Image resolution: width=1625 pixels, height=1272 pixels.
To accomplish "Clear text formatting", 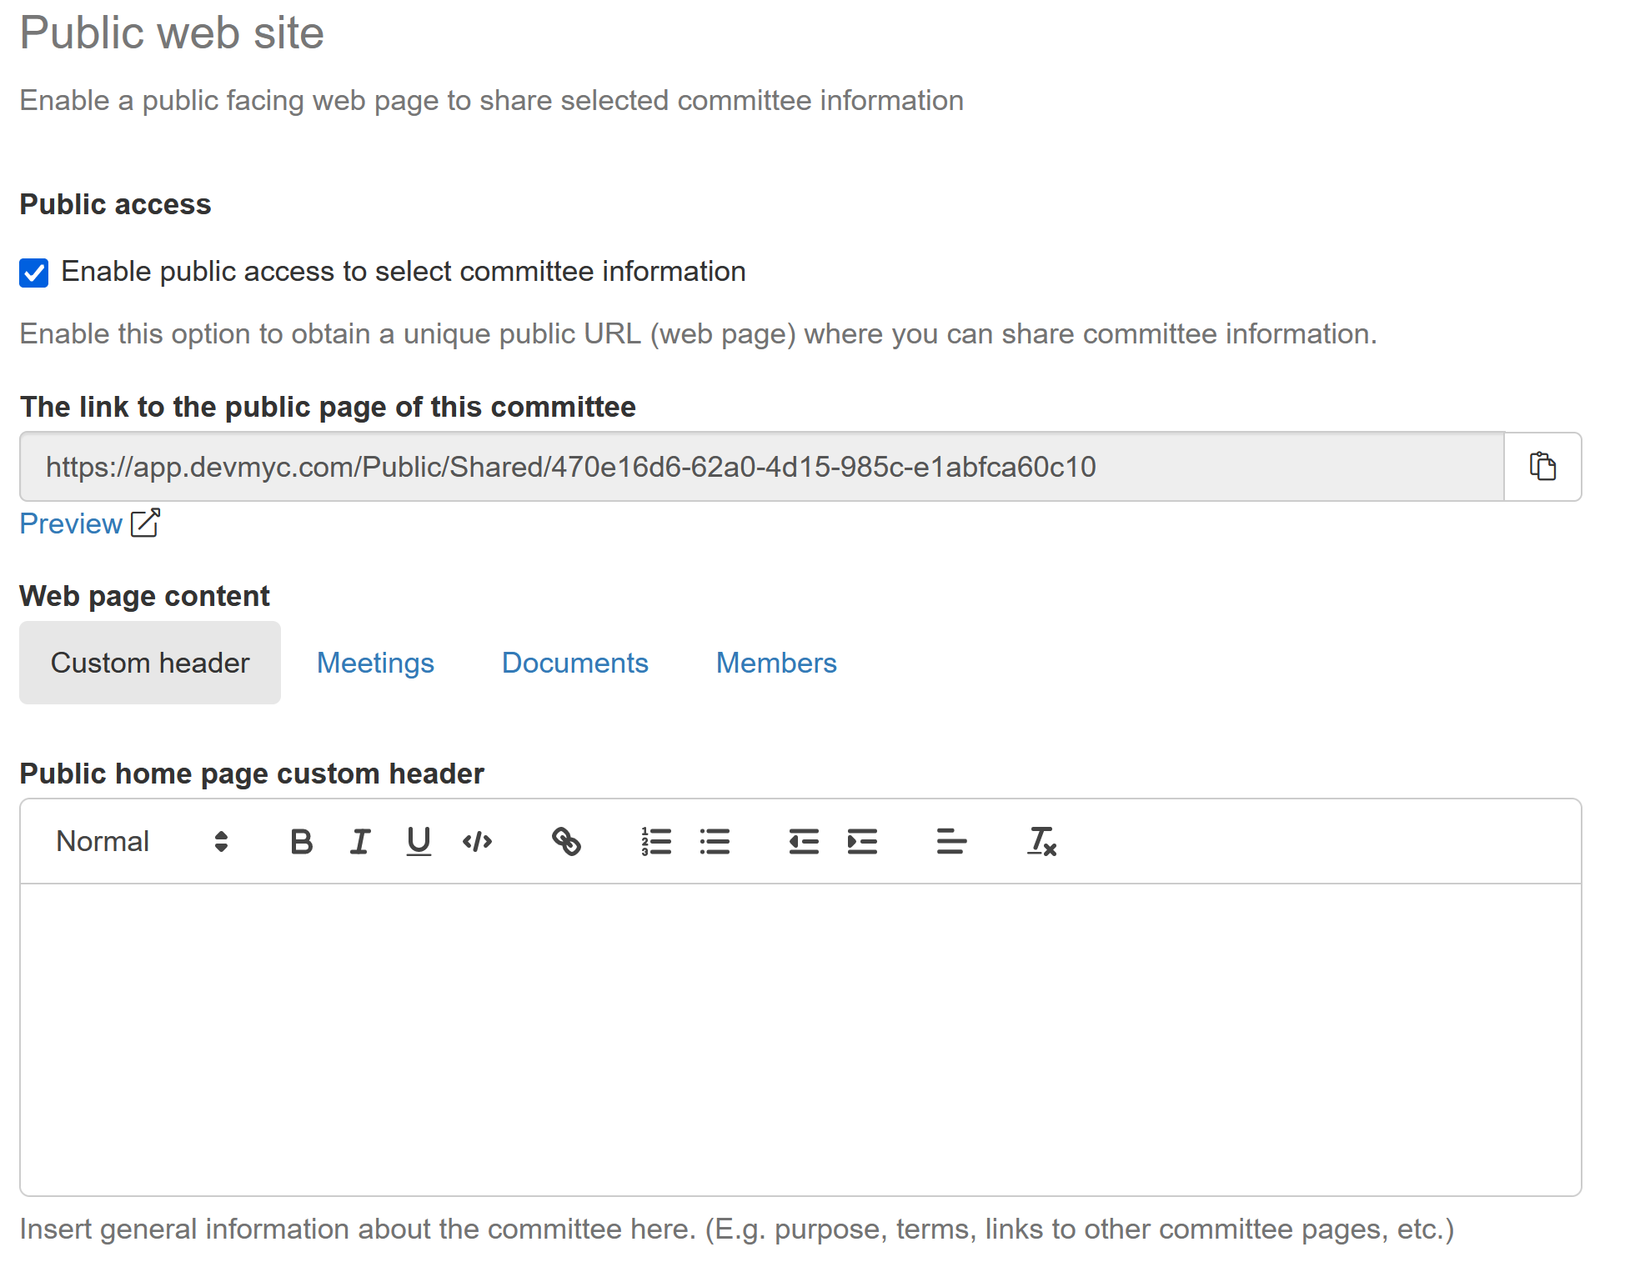I will [x=1041, y=842].
